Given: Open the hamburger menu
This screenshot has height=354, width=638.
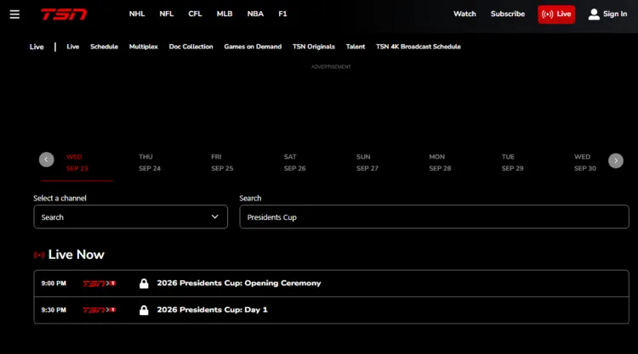Looking at the screenshot, I should click(x=14, y=14).
